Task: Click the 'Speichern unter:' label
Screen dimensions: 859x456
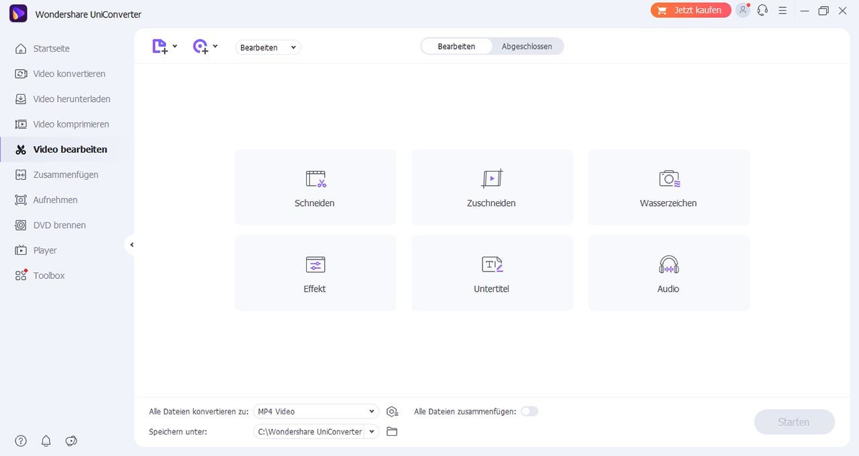Action: tap(178, 432)
